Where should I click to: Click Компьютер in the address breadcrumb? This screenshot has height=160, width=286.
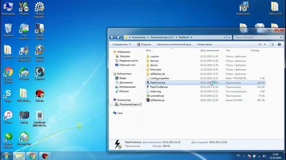[x=139, y=37]
